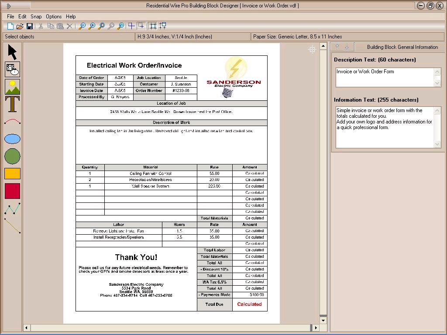Screen dimensions: 447x335
Task: Create a new file from the toolbar
Action: tap(10, 26)
